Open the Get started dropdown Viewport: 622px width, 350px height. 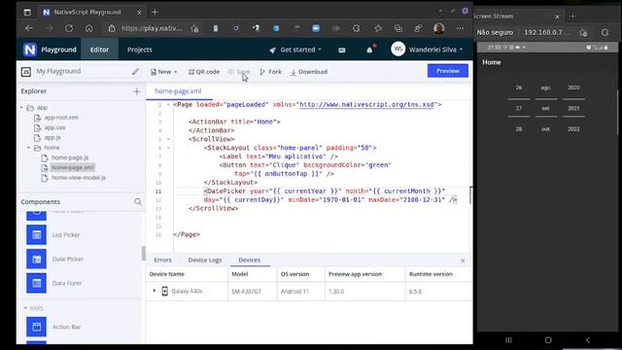295,50
